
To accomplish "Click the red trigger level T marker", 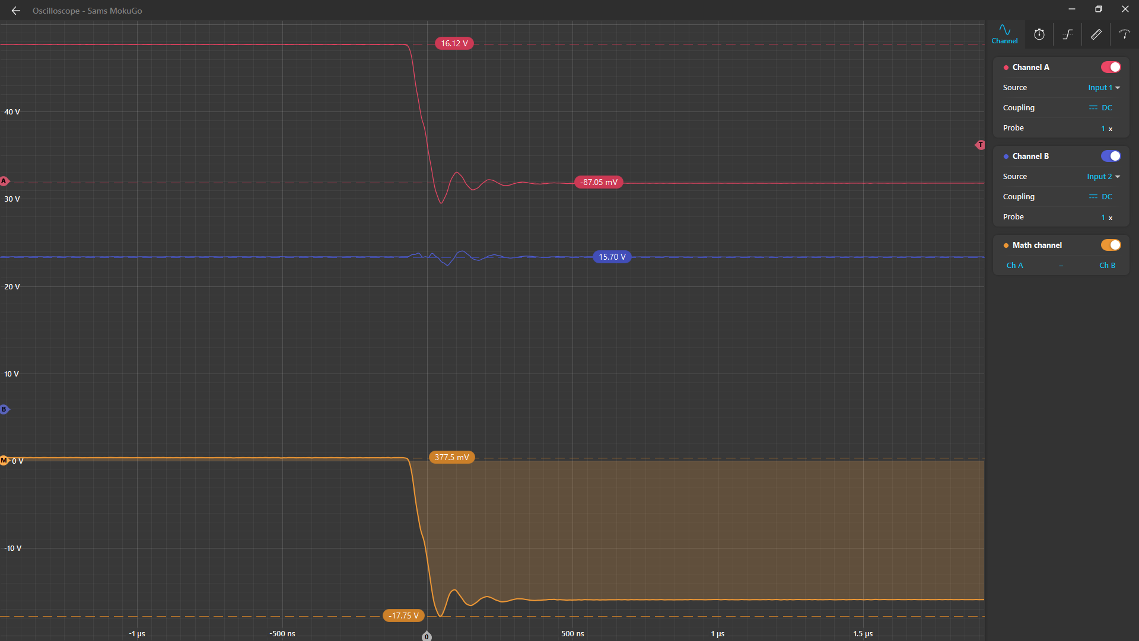I will click(980, 145).
